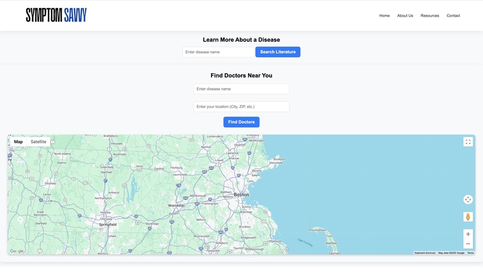Click the Framingham label on map
This screenshot has height=274, width=483.
(x=210, y=204)
